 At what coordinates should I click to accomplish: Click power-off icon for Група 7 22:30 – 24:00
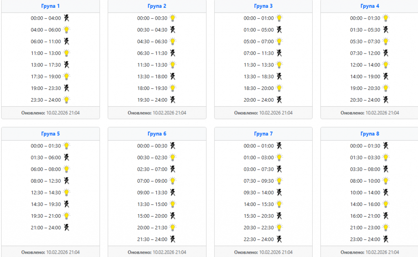279,239
